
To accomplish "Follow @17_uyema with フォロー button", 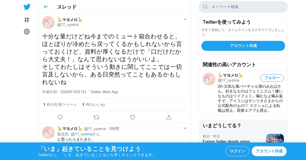I will [272, 78].
